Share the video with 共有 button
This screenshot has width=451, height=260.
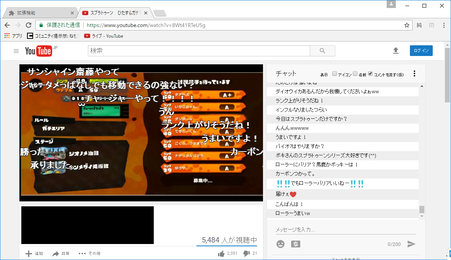coord(61,254)
